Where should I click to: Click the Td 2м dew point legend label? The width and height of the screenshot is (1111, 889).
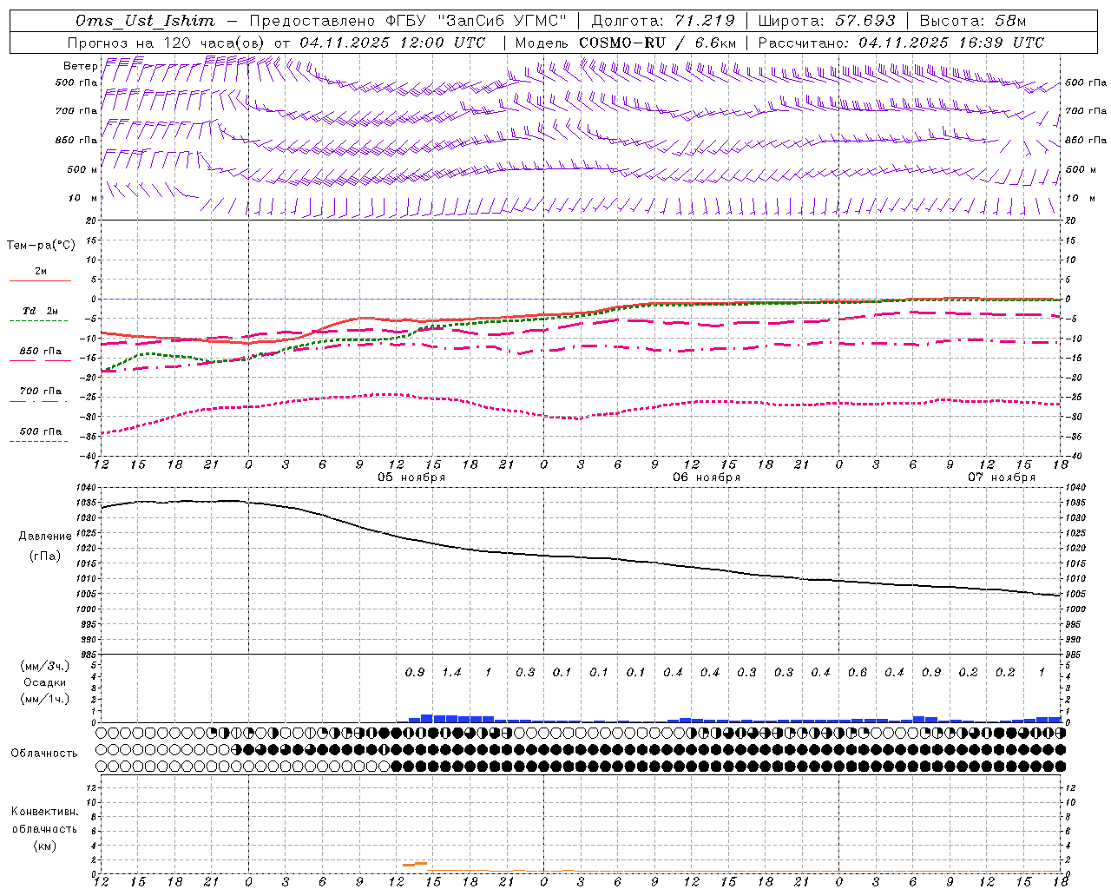click(x=41, y=311)
